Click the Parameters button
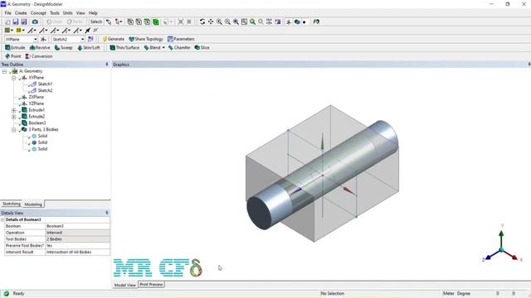The image size is (531, 298). 181,39
